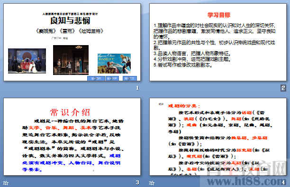Click the 戏剧的分类 heading on slide 4
Image resolution: width=290 pixels, height=187 pixels.
point(184,106)
